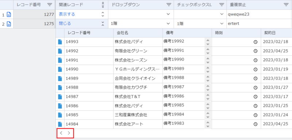Go to previous page of related records
The width and height of the screenshot is (292, 140).
point(61,133)
